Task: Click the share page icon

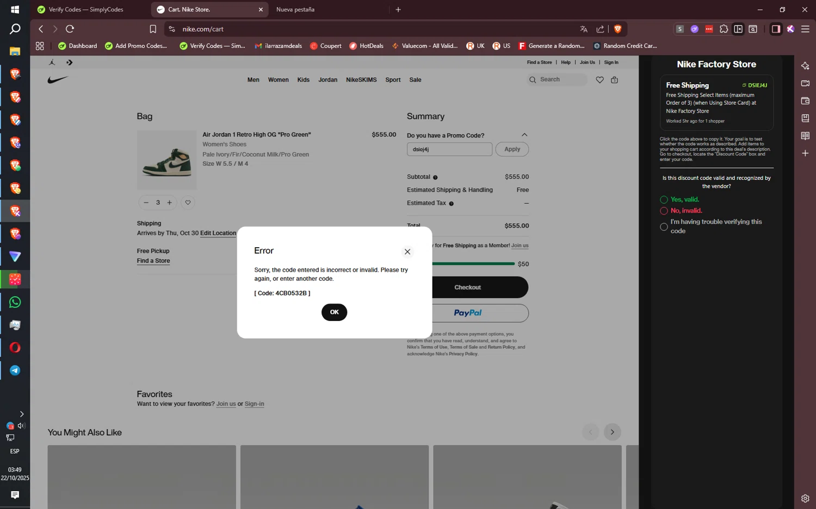Action: click(600, 29)
